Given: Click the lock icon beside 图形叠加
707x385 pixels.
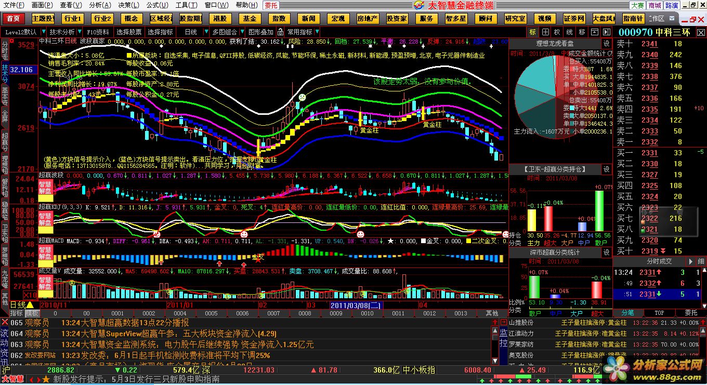Looking at the screenshot, I should pyautogui.click(x=280, y=32).
